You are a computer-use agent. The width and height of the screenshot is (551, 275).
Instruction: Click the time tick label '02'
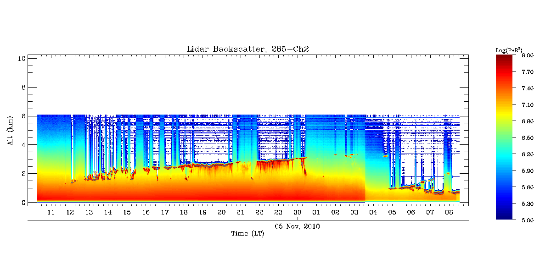(335, 213)
